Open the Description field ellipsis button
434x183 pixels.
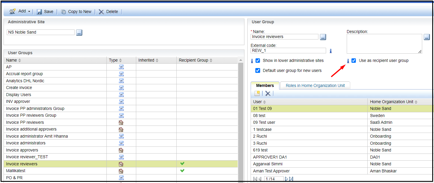tap(427, 37)
